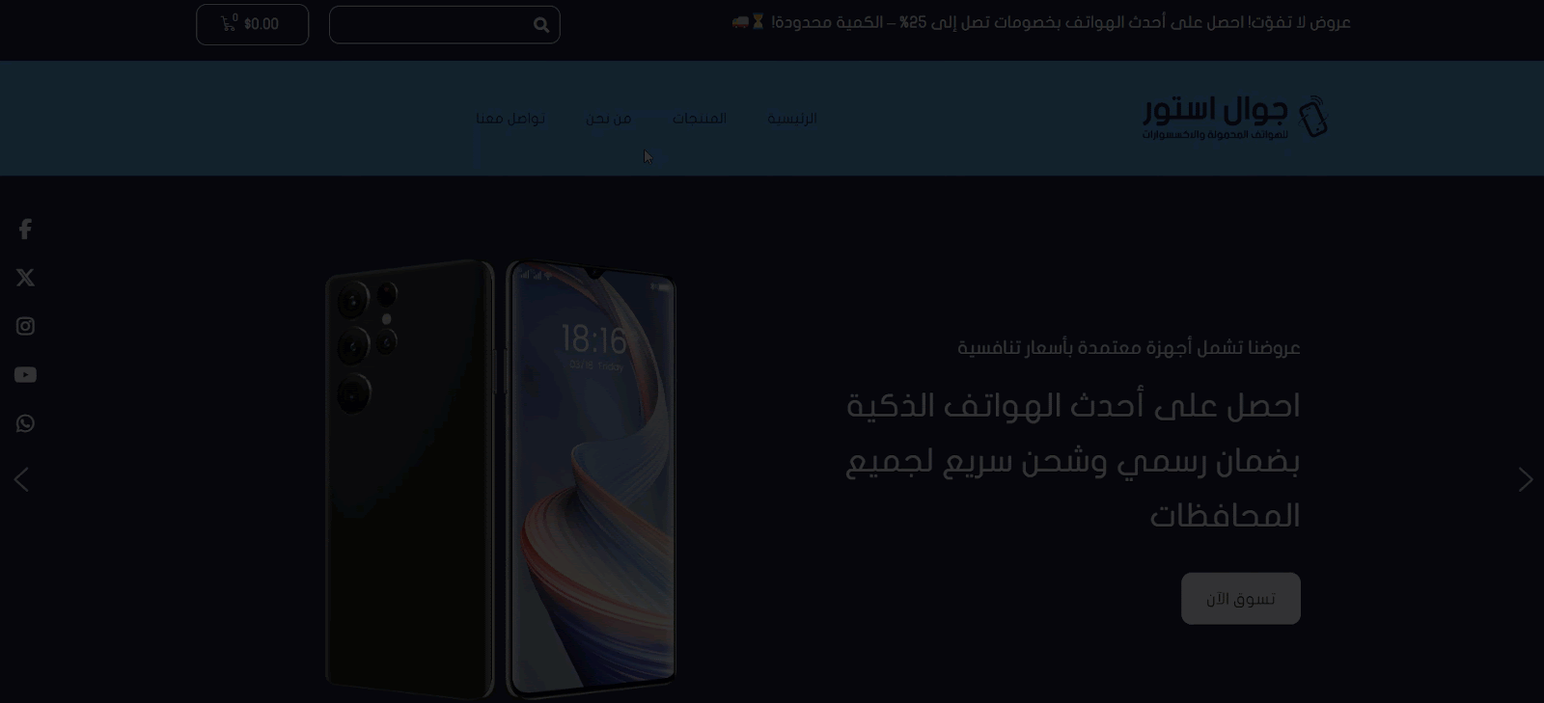Navigate to من نحن page
The image size is (1544, 703).
click(609, 118)
